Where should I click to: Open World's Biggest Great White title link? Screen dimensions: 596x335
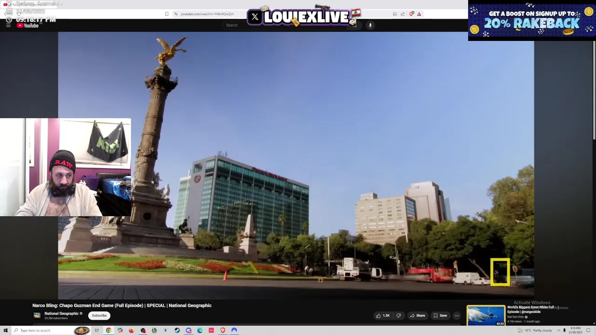[x=531, y=309]
